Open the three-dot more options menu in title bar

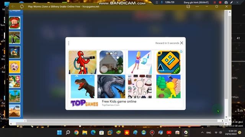[197, 6]
